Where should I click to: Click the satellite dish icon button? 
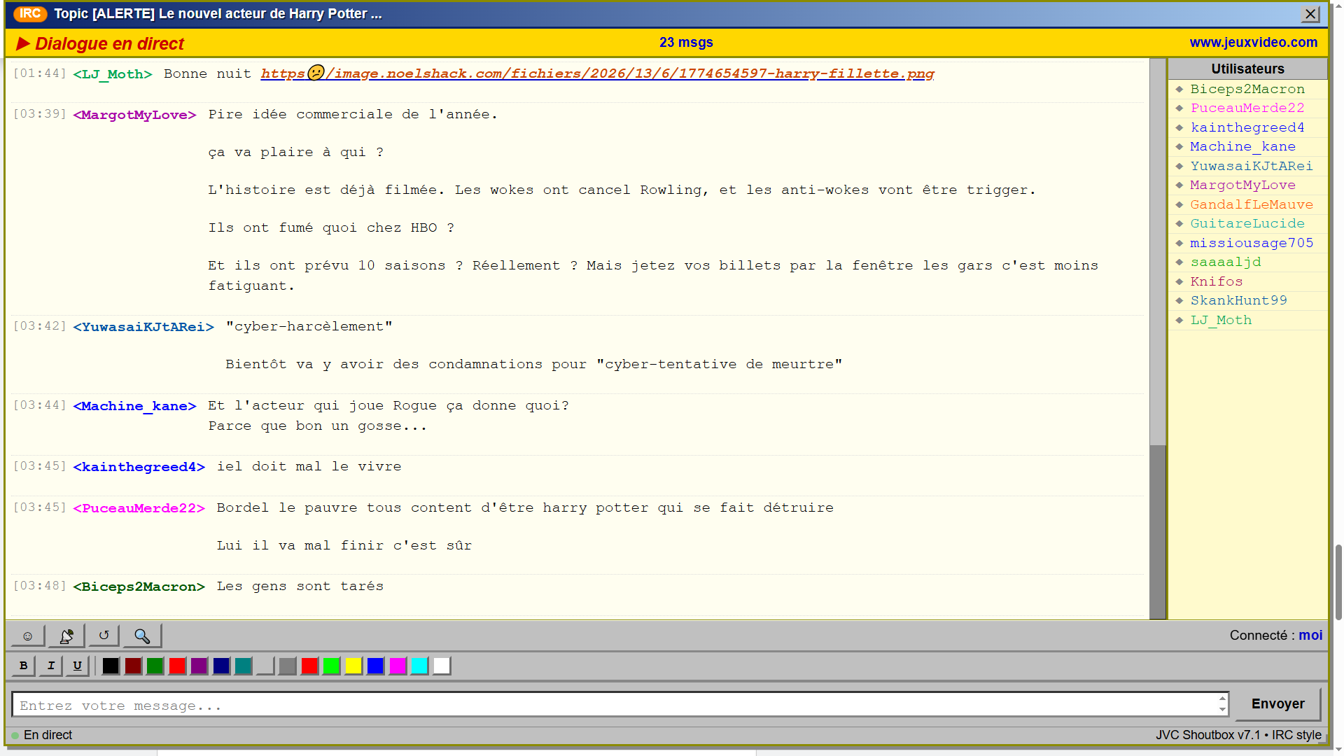[66, 636]
